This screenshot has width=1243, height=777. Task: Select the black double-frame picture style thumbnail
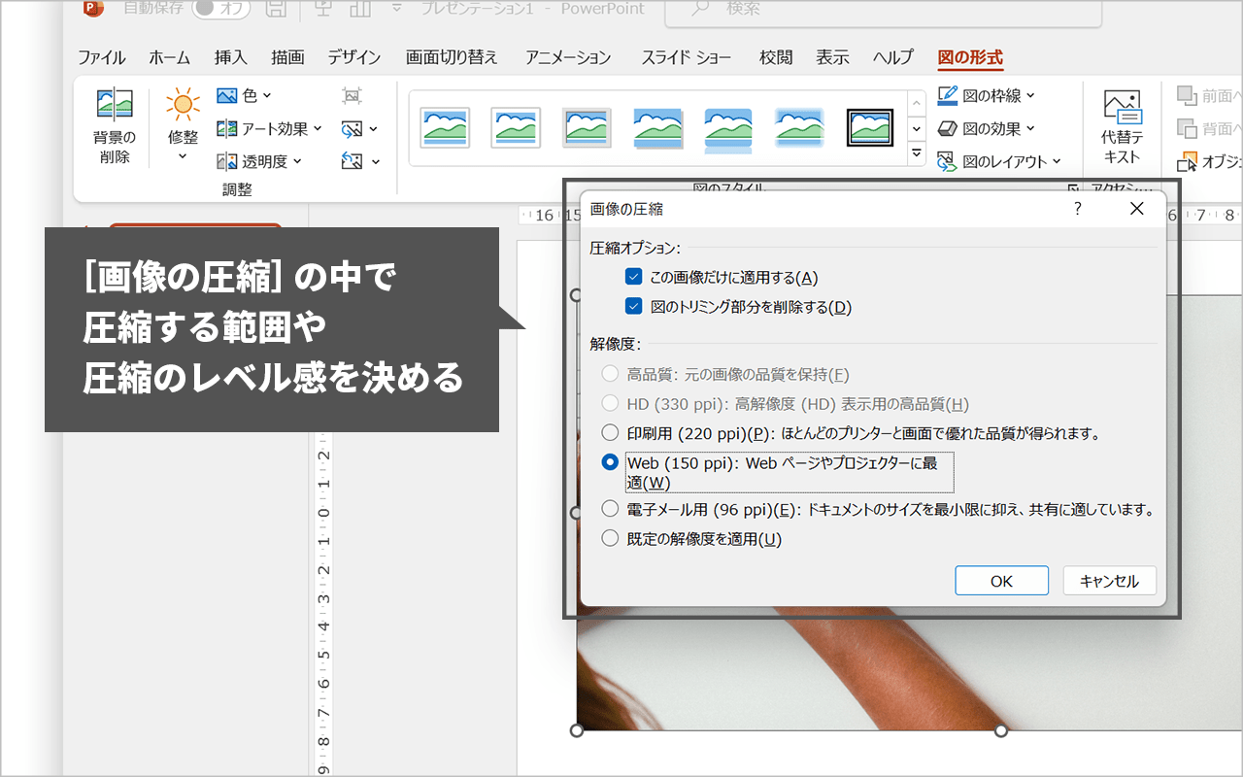pos(869,127)
